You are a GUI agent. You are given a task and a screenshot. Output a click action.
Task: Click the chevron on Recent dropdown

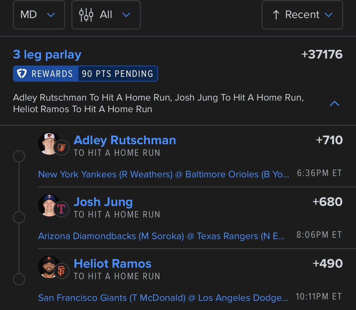click(328, 15)
